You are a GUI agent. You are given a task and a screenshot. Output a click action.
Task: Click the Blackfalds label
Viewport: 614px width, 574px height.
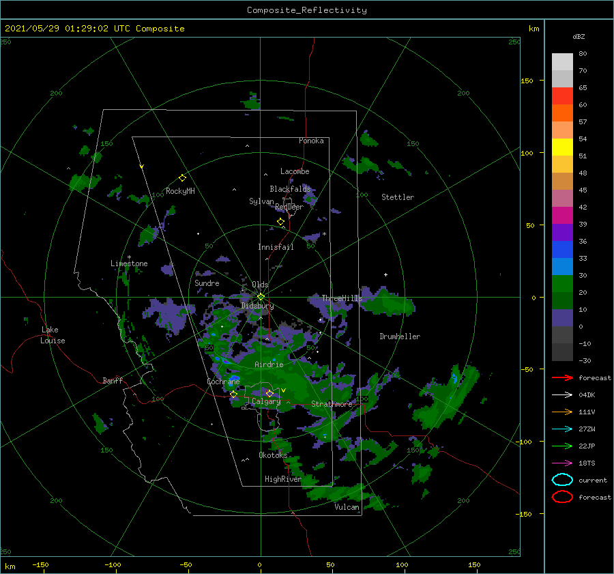point(290,189)
